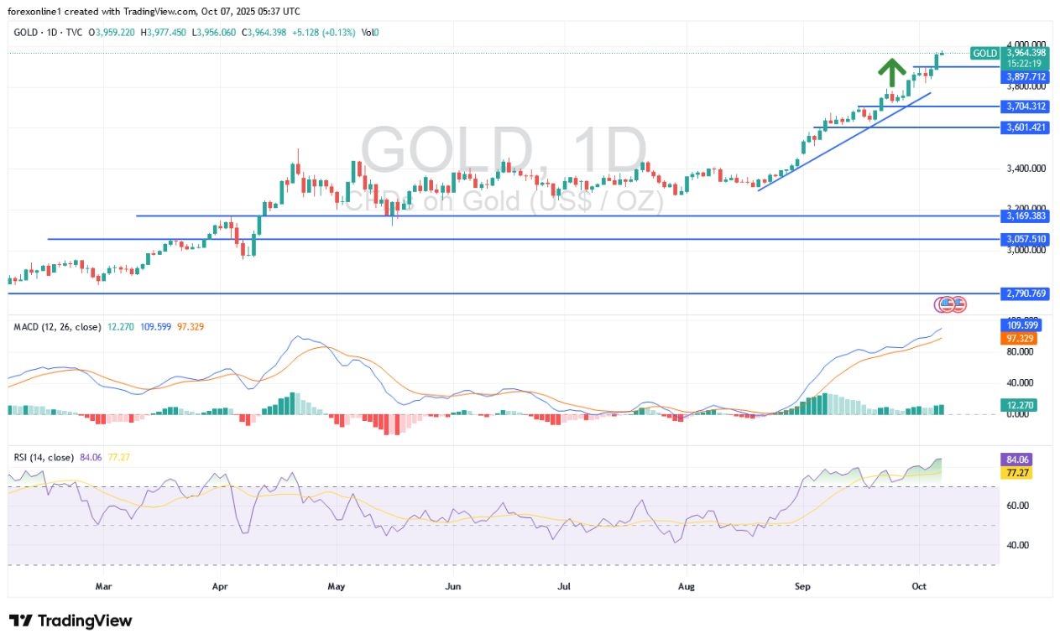Click the 15:22:19 candle countdown timer
Viewport: 1060px width, 644px height.
click(x=1023, y=64)
